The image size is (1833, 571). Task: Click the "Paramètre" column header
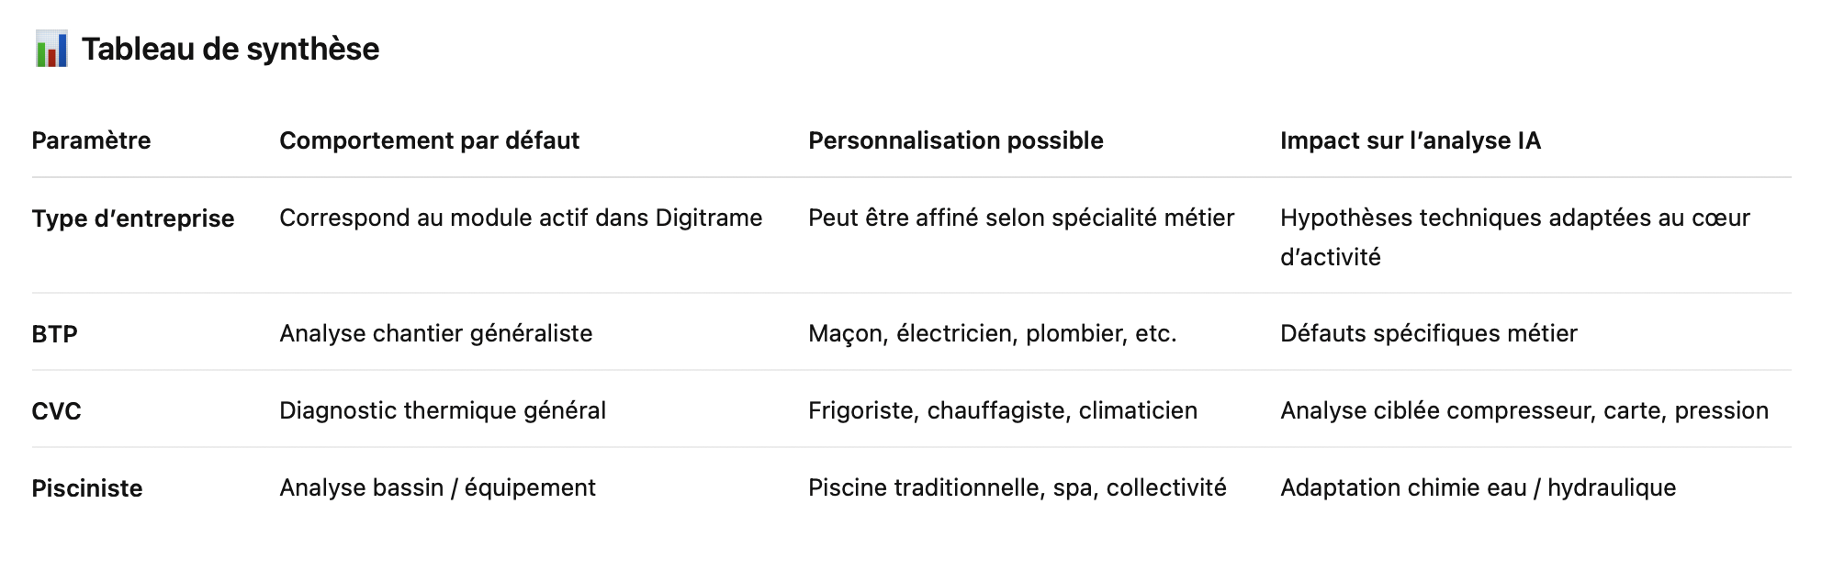pyautogui.click(x=91, y=140)
